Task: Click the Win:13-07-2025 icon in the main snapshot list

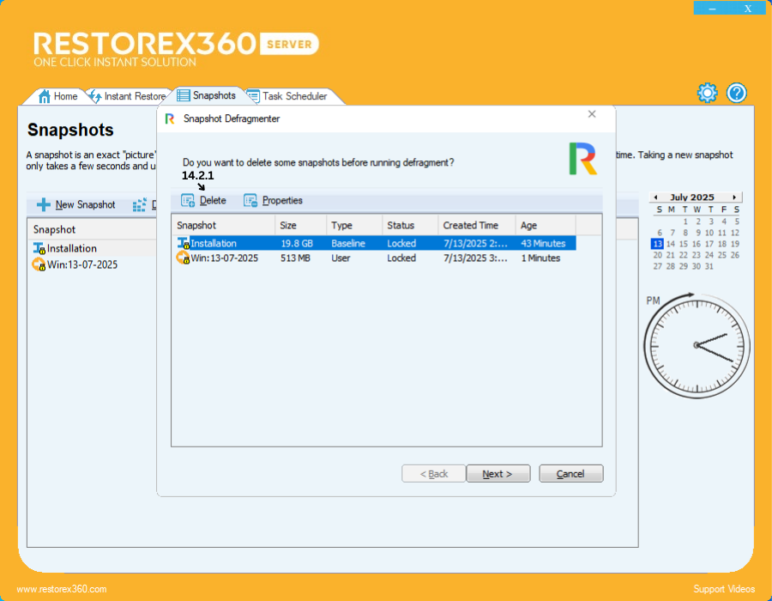Action: [39, 264]
